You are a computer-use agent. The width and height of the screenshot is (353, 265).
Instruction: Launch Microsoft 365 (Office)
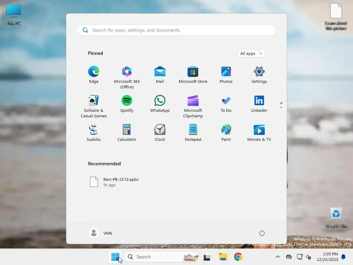click(x=127, y=78)
